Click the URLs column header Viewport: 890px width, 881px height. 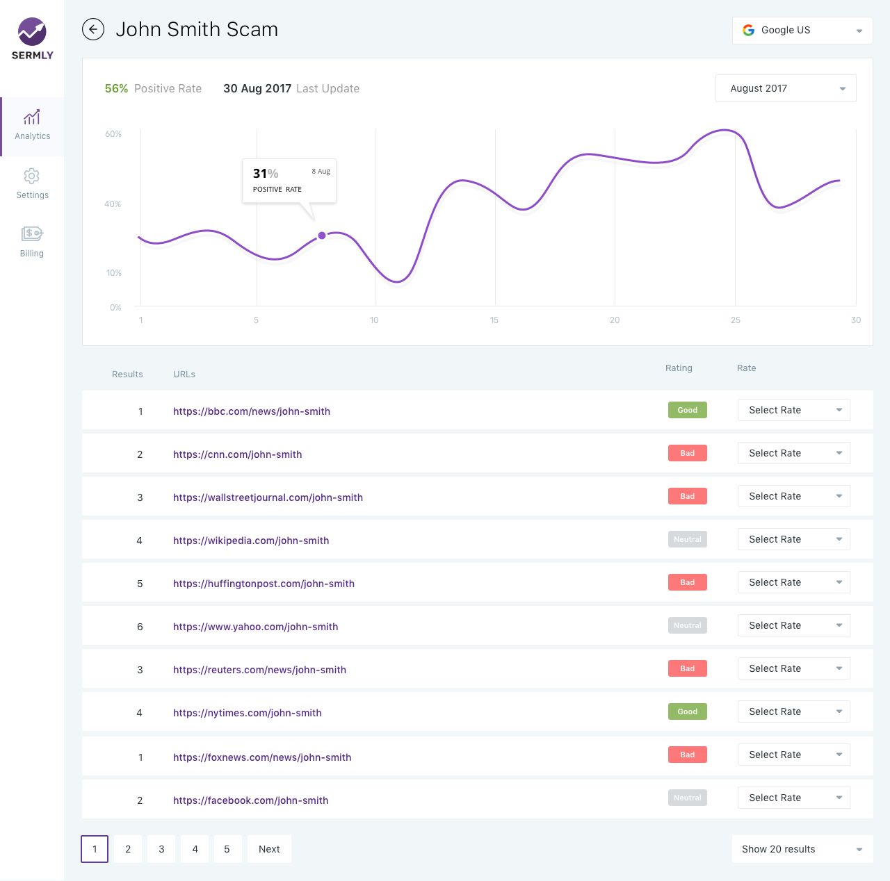[184, 374]
